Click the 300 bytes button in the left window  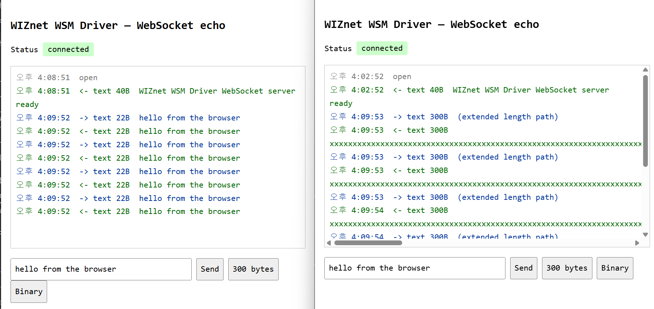(x=253, y=269)
